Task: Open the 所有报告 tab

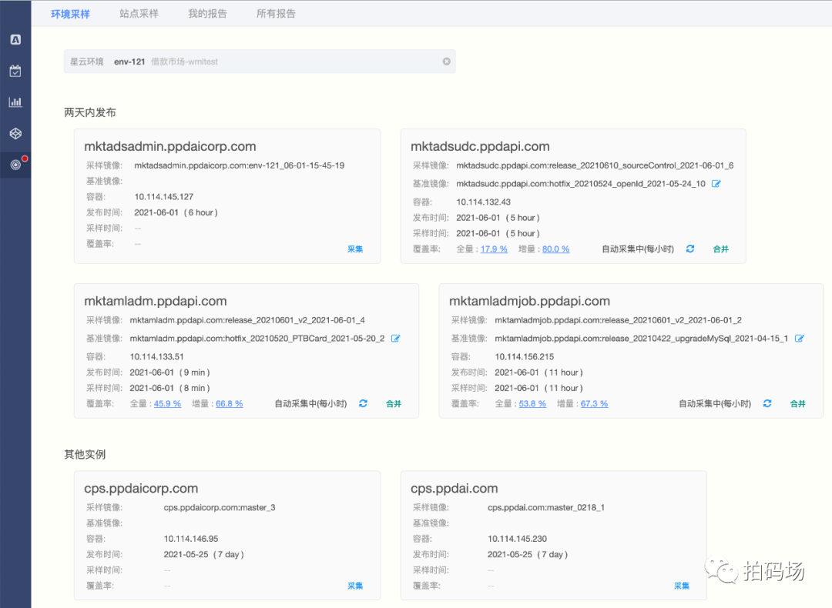Action: [x=276, y=14]
